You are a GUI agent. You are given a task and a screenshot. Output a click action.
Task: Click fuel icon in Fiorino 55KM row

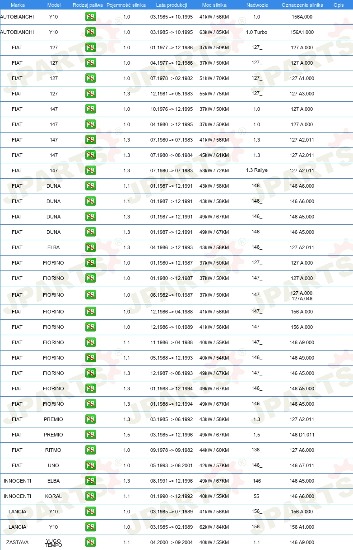click(x=90, y=342)
